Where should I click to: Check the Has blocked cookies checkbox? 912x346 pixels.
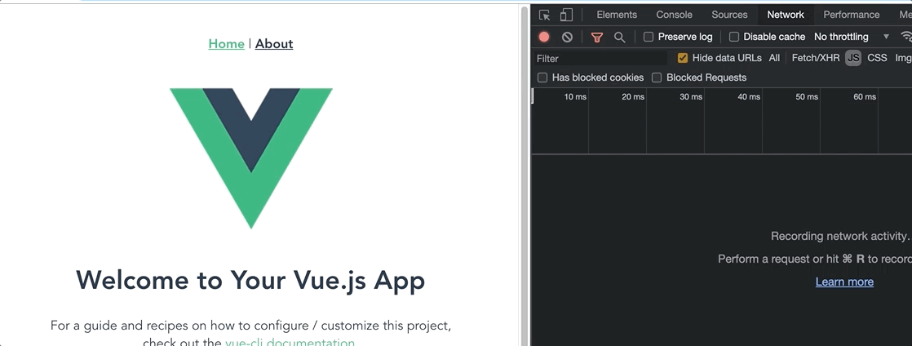[x=542, y=78]
